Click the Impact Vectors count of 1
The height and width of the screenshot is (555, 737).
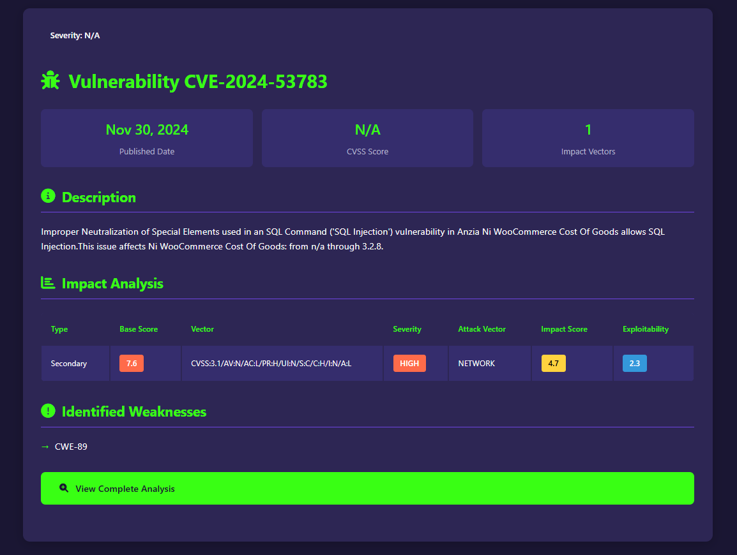(588, 129)
